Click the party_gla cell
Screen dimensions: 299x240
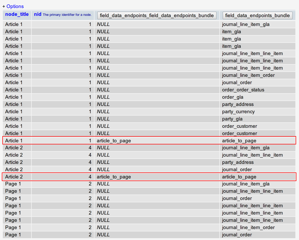(232, 119)
